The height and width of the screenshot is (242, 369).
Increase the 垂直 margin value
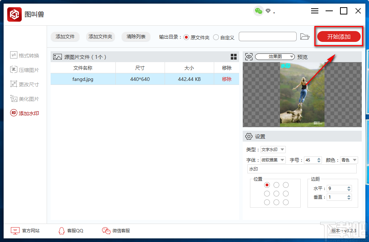[349, 196]
